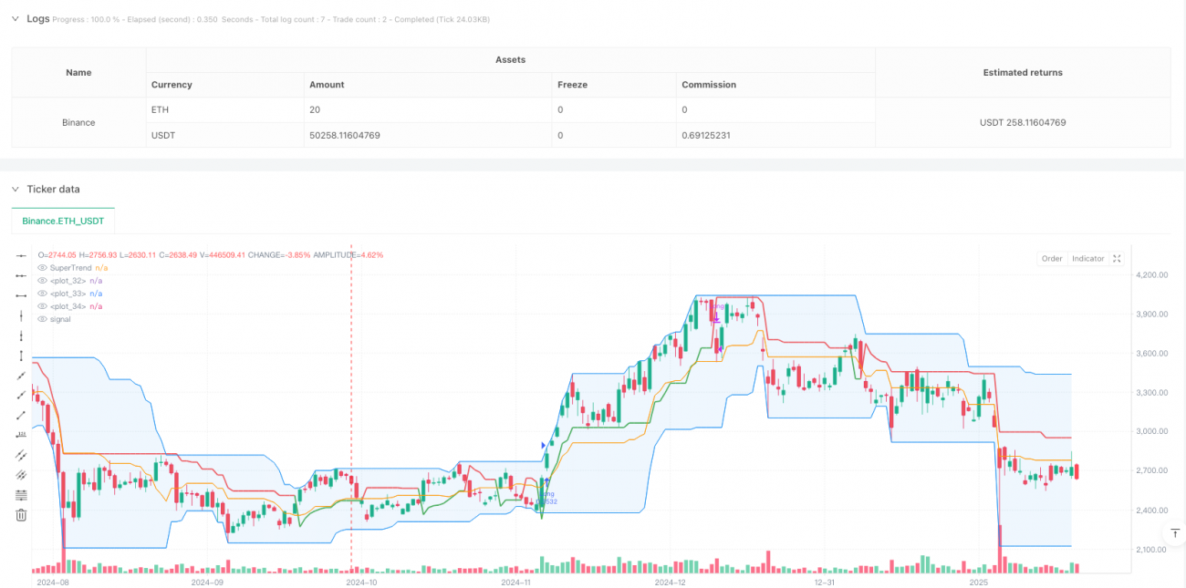1186x588 pixels.
Task: Switch to the Binance.ETH_USDT tab
Action: [63, 221]
